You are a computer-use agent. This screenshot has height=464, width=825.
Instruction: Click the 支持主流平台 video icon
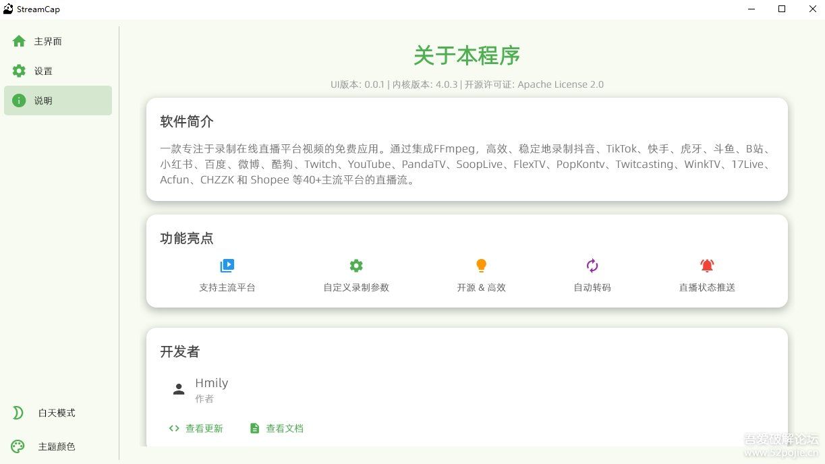[227, 266]
